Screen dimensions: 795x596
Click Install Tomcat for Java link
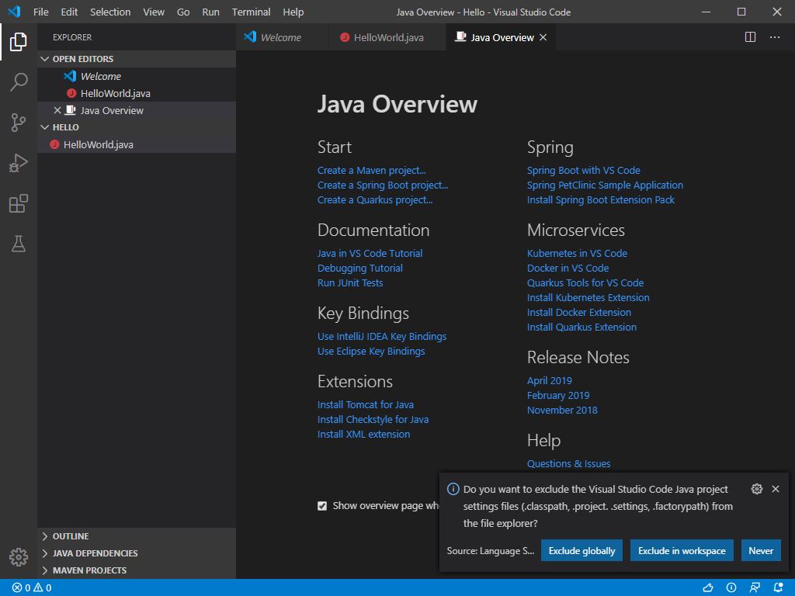(365, 404)
